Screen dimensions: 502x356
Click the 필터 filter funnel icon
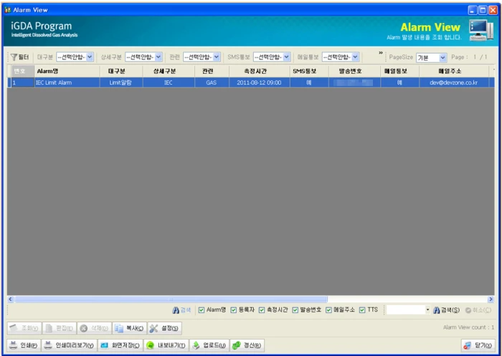pos(14,57)
